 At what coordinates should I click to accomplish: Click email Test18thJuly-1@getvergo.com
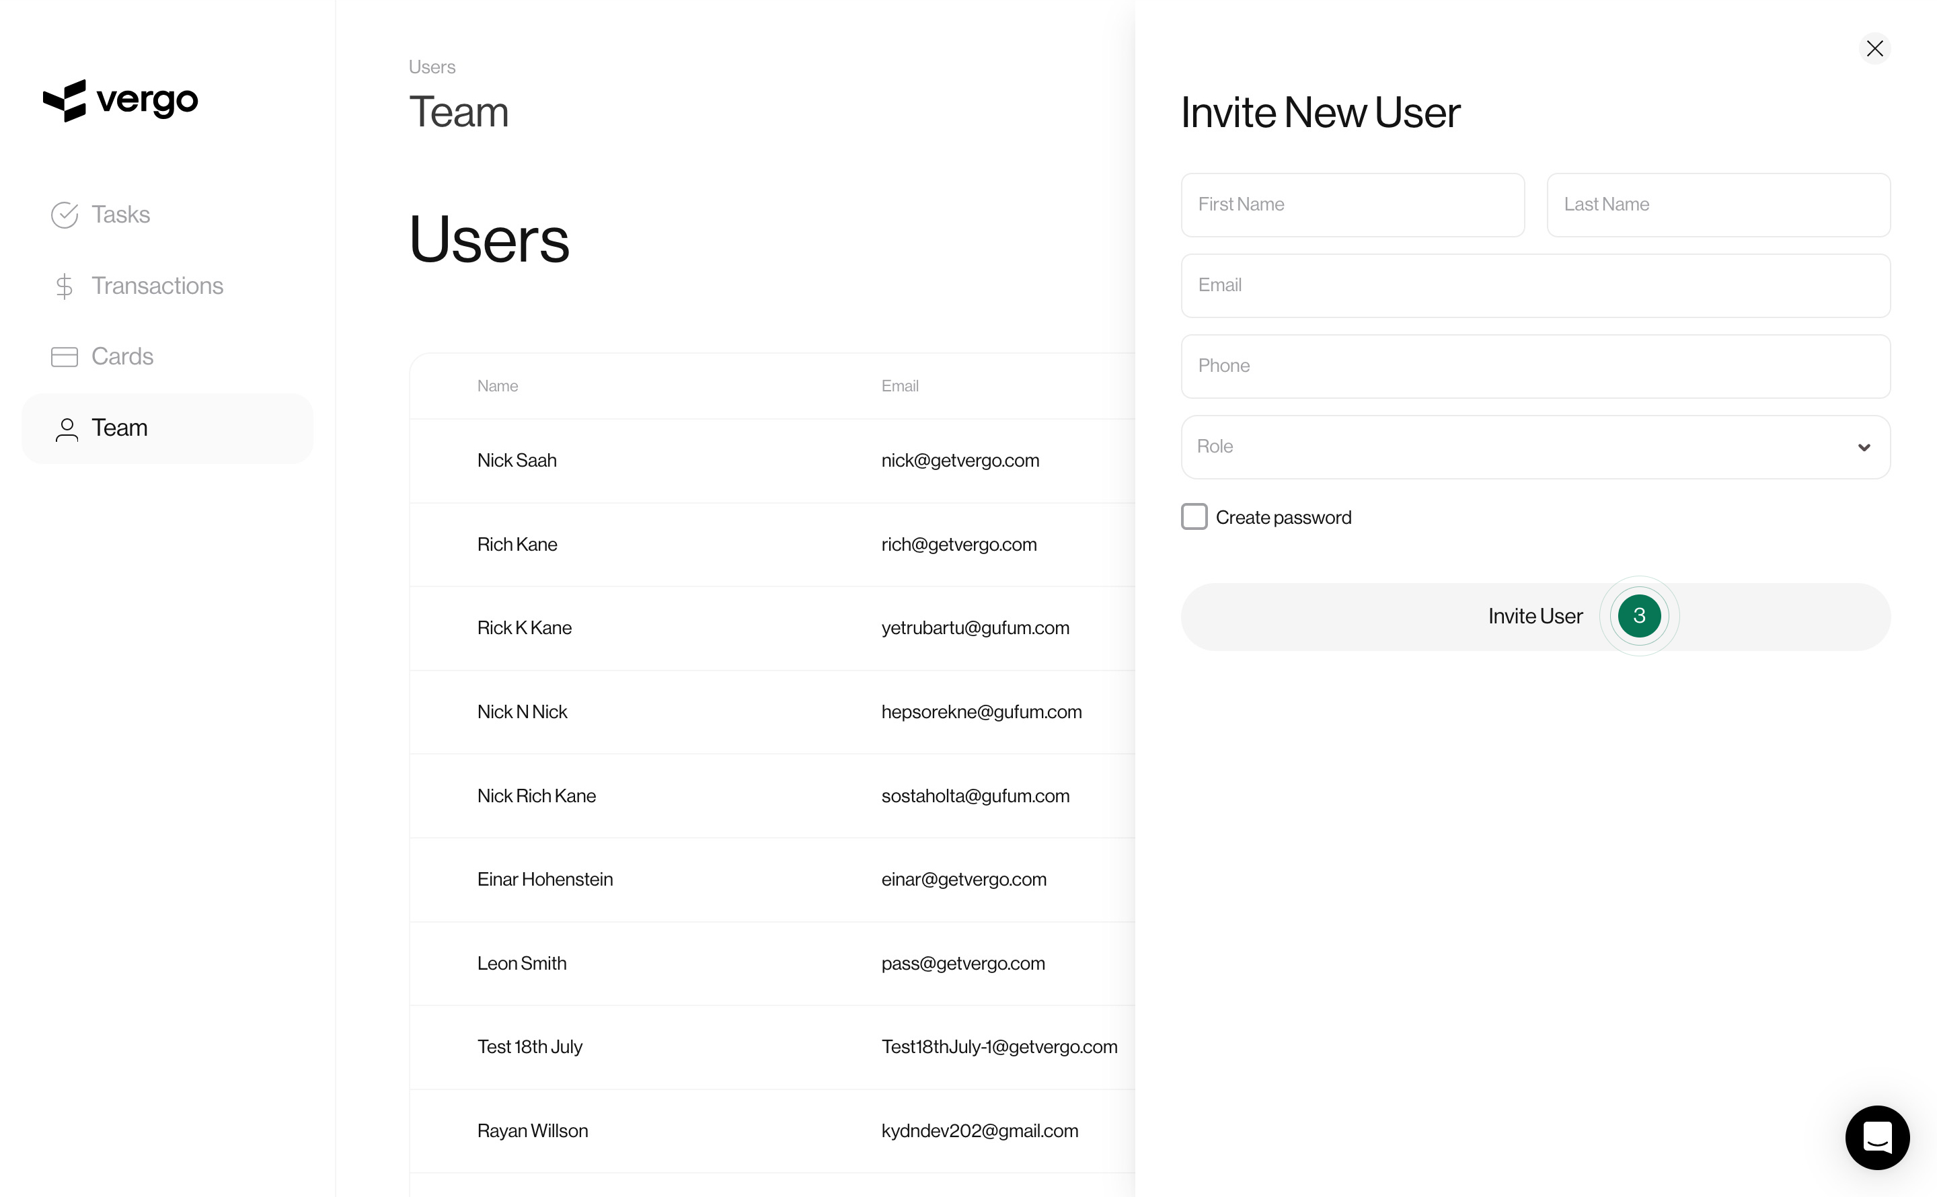(x=999, y=1046)
